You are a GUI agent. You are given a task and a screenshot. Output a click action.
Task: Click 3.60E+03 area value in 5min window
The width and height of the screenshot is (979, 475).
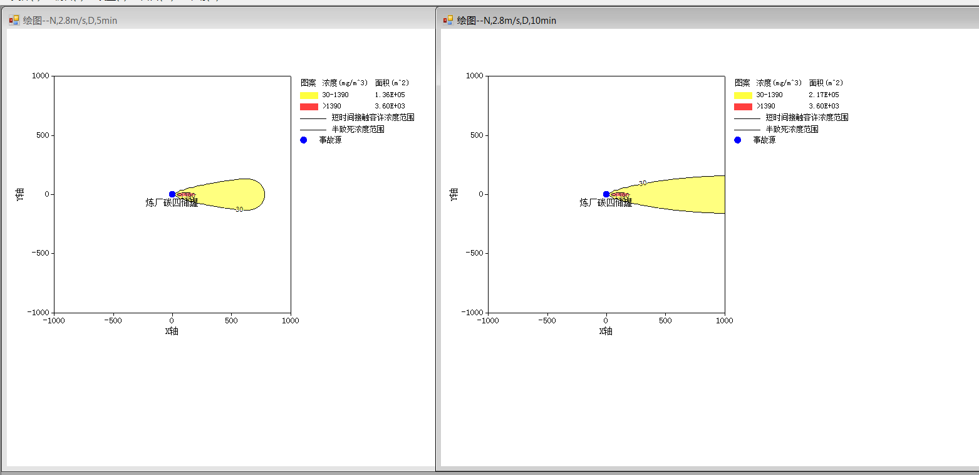tap(390, 106)
